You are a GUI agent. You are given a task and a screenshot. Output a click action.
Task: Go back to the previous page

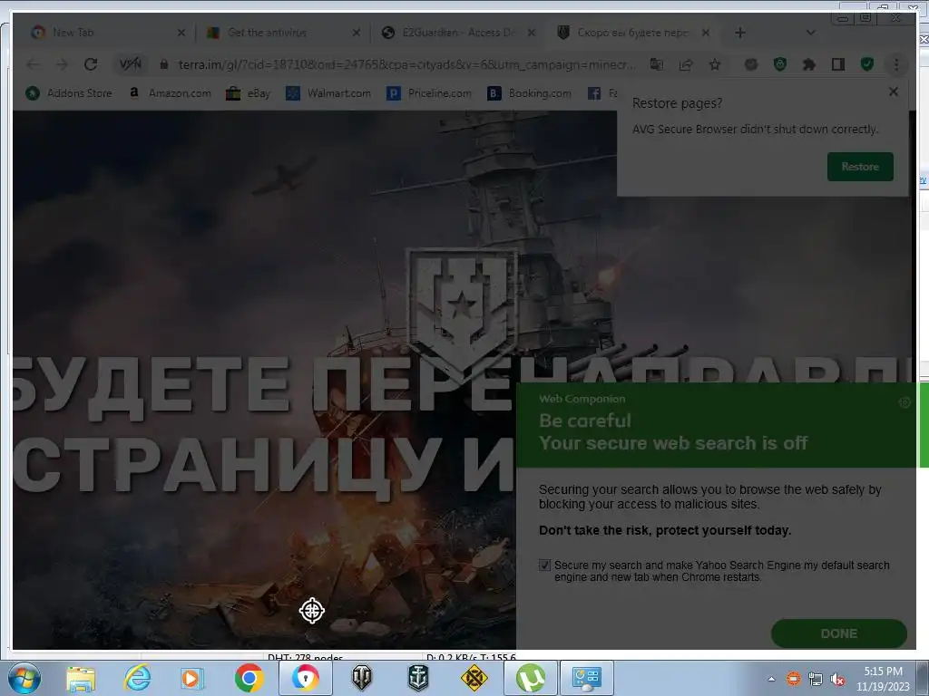tap(34, 64)
